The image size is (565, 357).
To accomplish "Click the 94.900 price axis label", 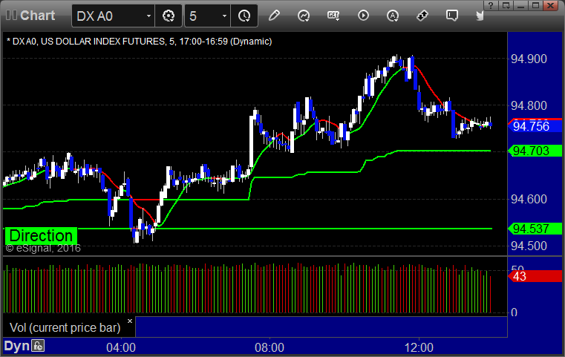I will coord(529,59).
